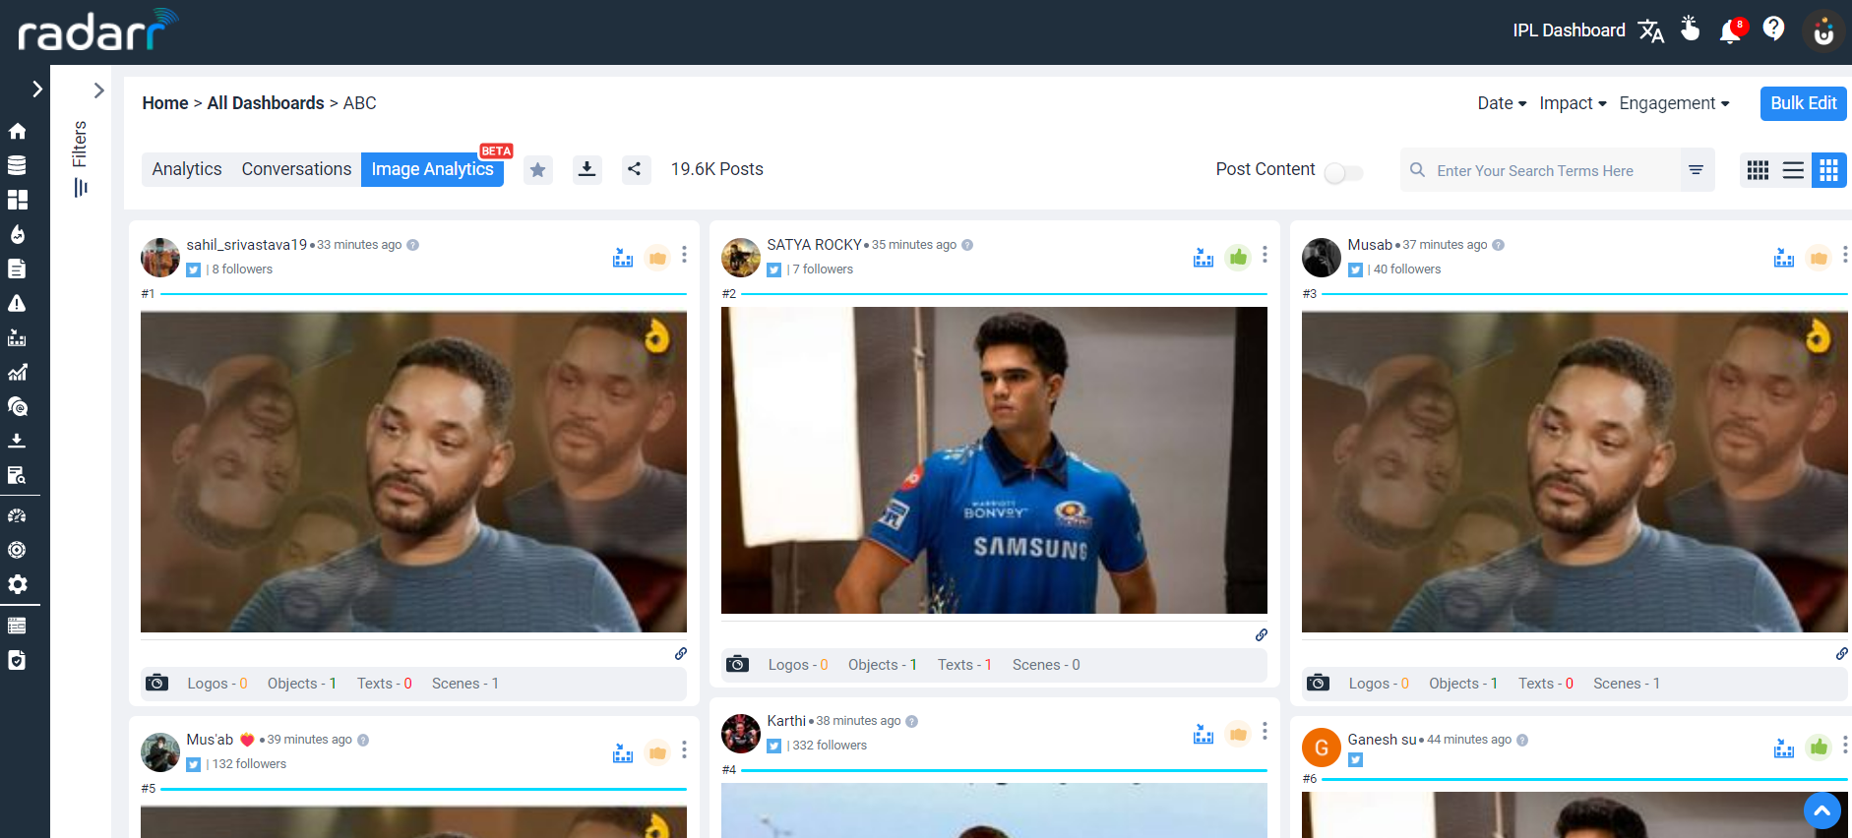This screenshot has width=1852, height=838.
Task: Expand the left navigation sidebar
Action: click(x=36, y=90)
